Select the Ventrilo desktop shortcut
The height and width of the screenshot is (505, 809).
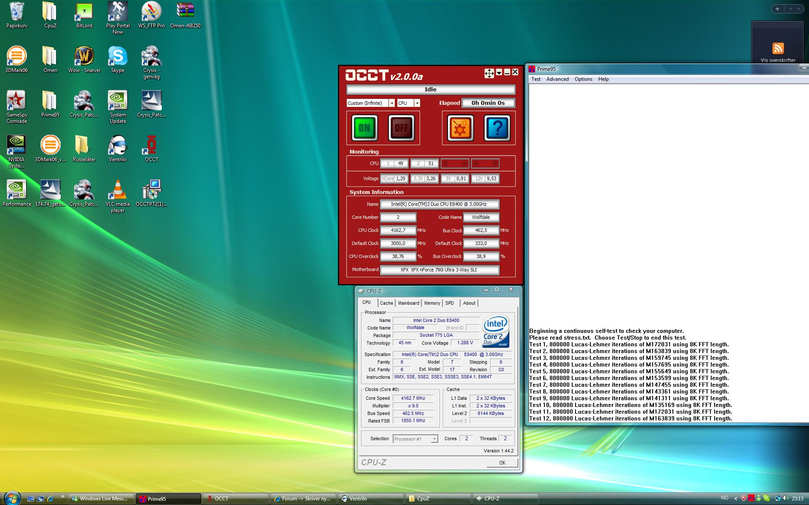click(x=118, y=149)
